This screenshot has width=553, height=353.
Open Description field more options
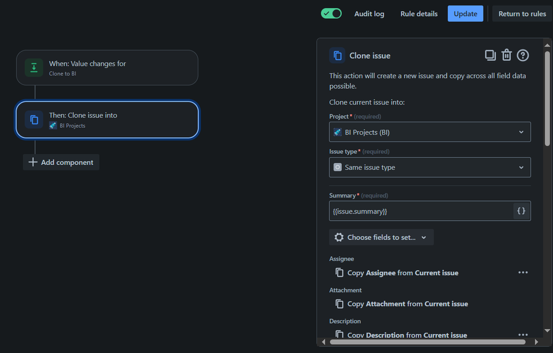(523, 334)
